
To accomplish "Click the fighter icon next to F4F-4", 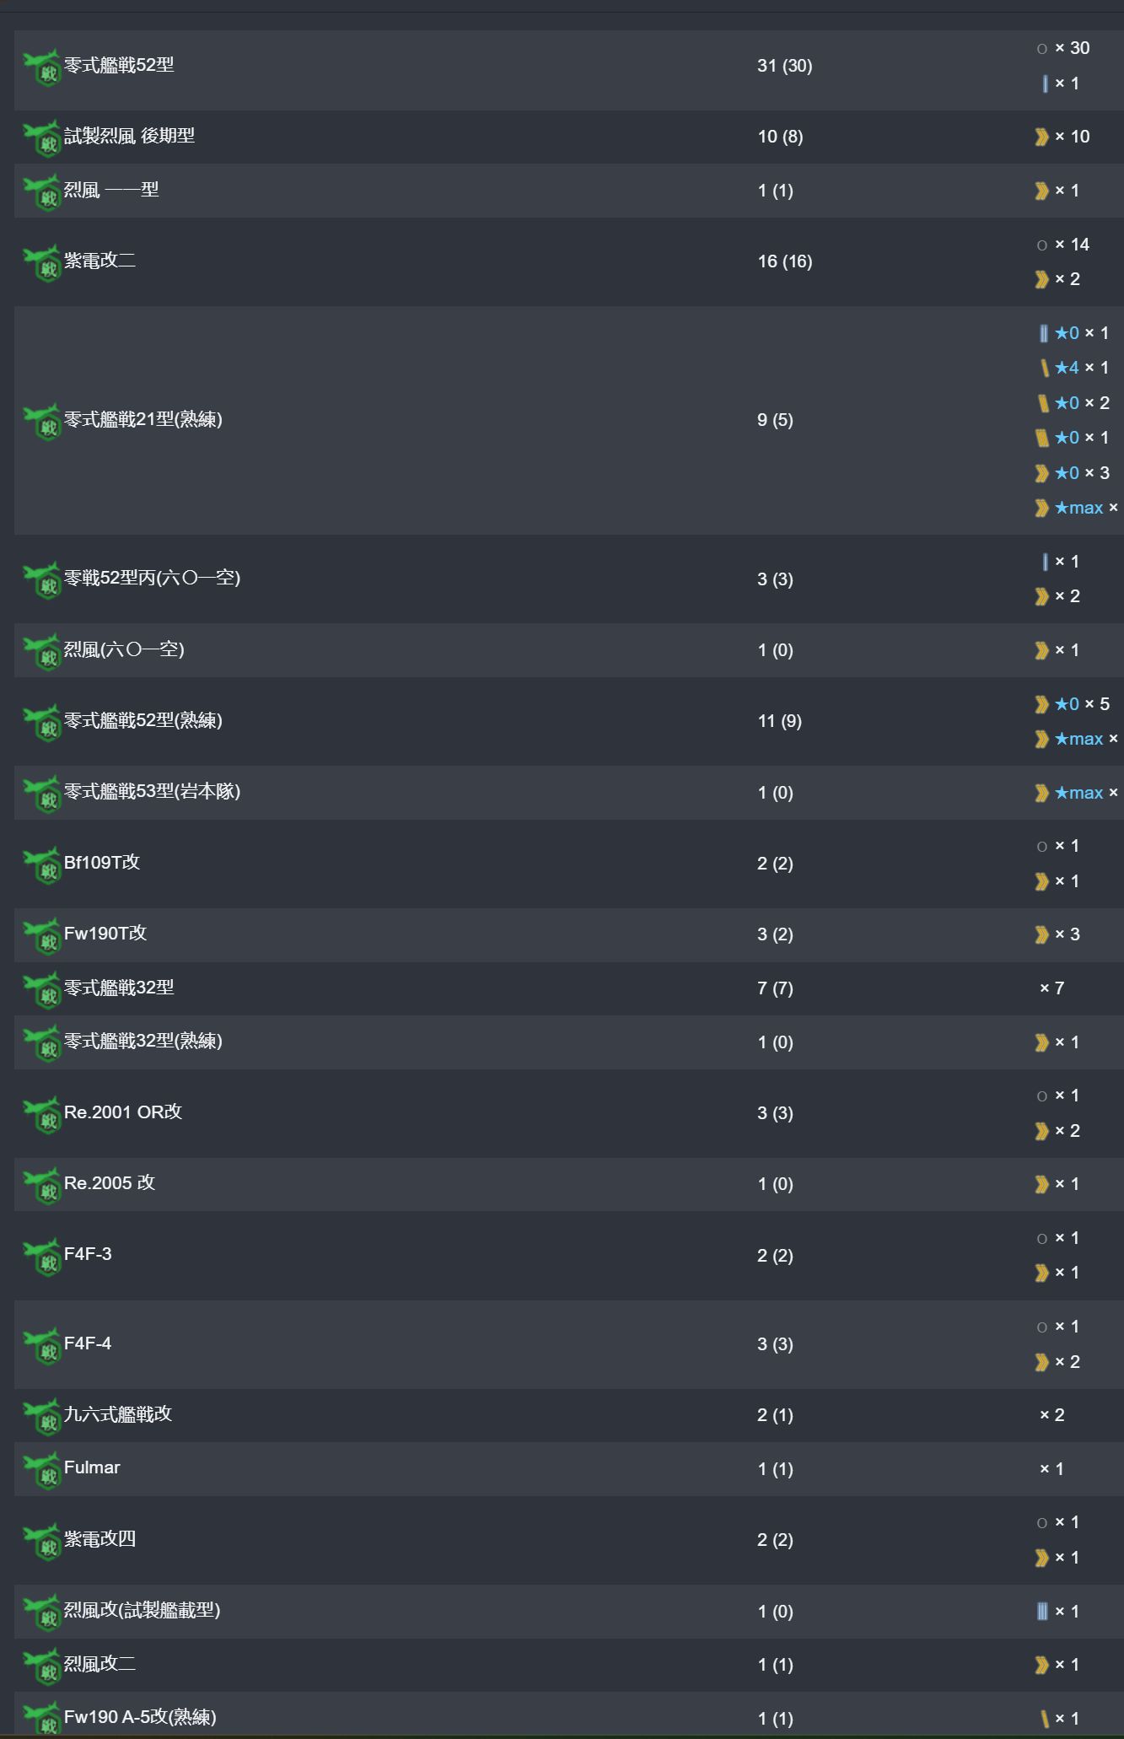I will coord(42,1346).
